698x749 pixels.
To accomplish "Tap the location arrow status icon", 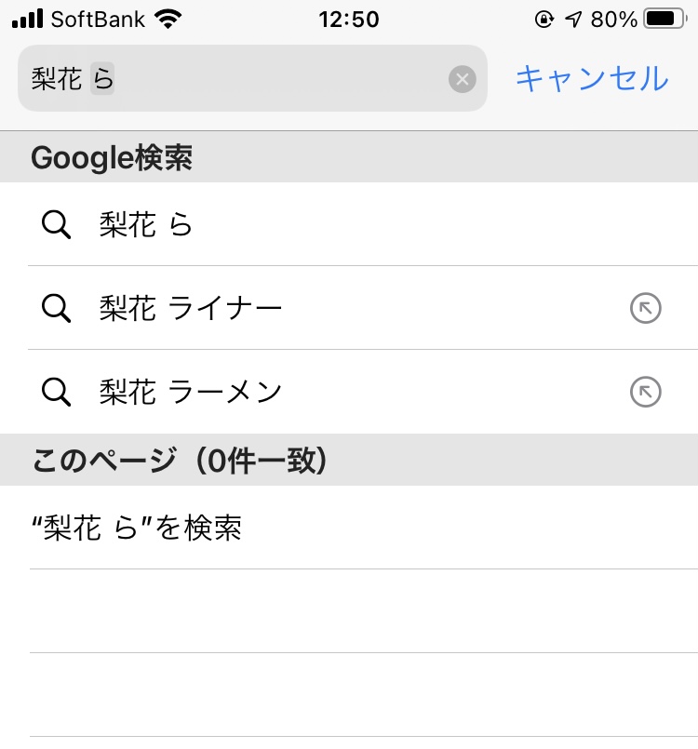I will 574,19.
